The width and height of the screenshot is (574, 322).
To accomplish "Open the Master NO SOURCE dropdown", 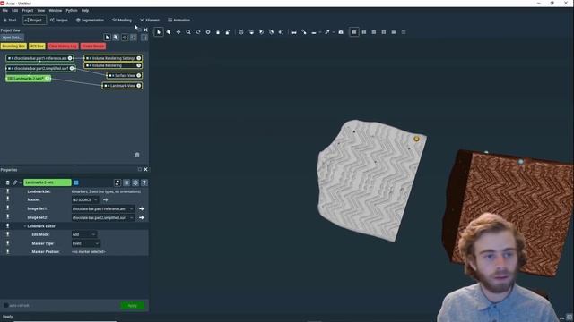I will click(x=85, y=200).
